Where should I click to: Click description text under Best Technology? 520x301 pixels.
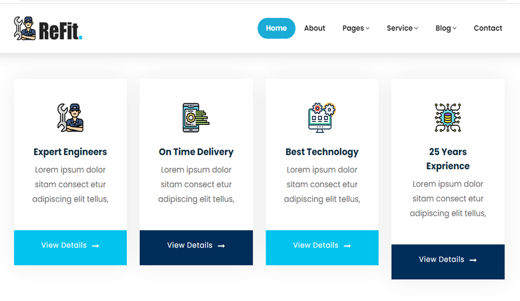point(322,184)
